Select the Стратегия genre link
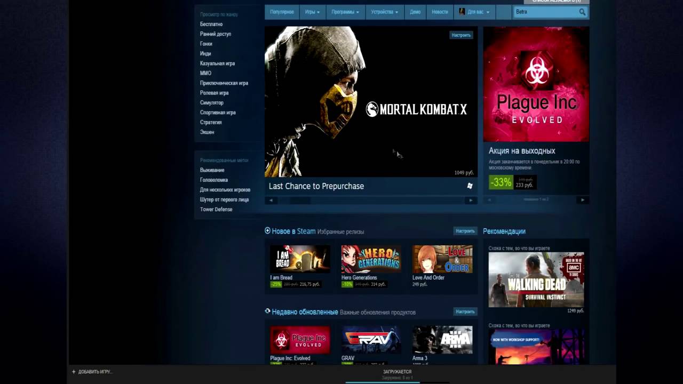The width and height of the screenshot is (683, 384). coord(211,122)
